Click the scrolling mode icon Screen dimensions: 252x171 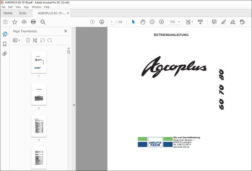200,22
